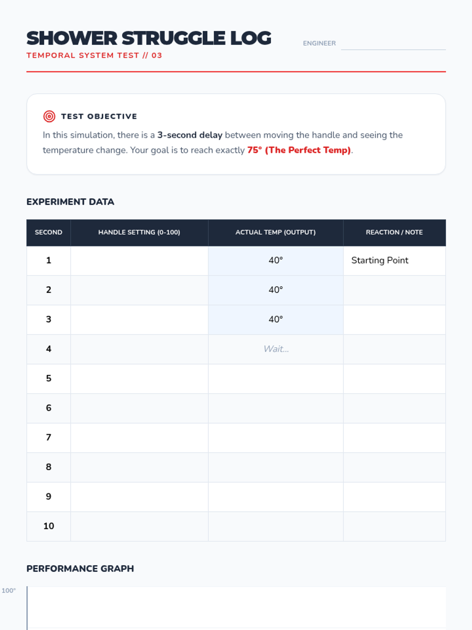Click handle setting cell for second 1
Screen dimensions: 472x630
(139, 261)
